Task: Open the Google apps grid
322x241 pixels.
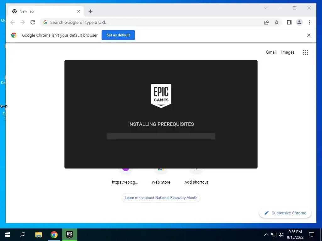Action: tap(306, 52)
